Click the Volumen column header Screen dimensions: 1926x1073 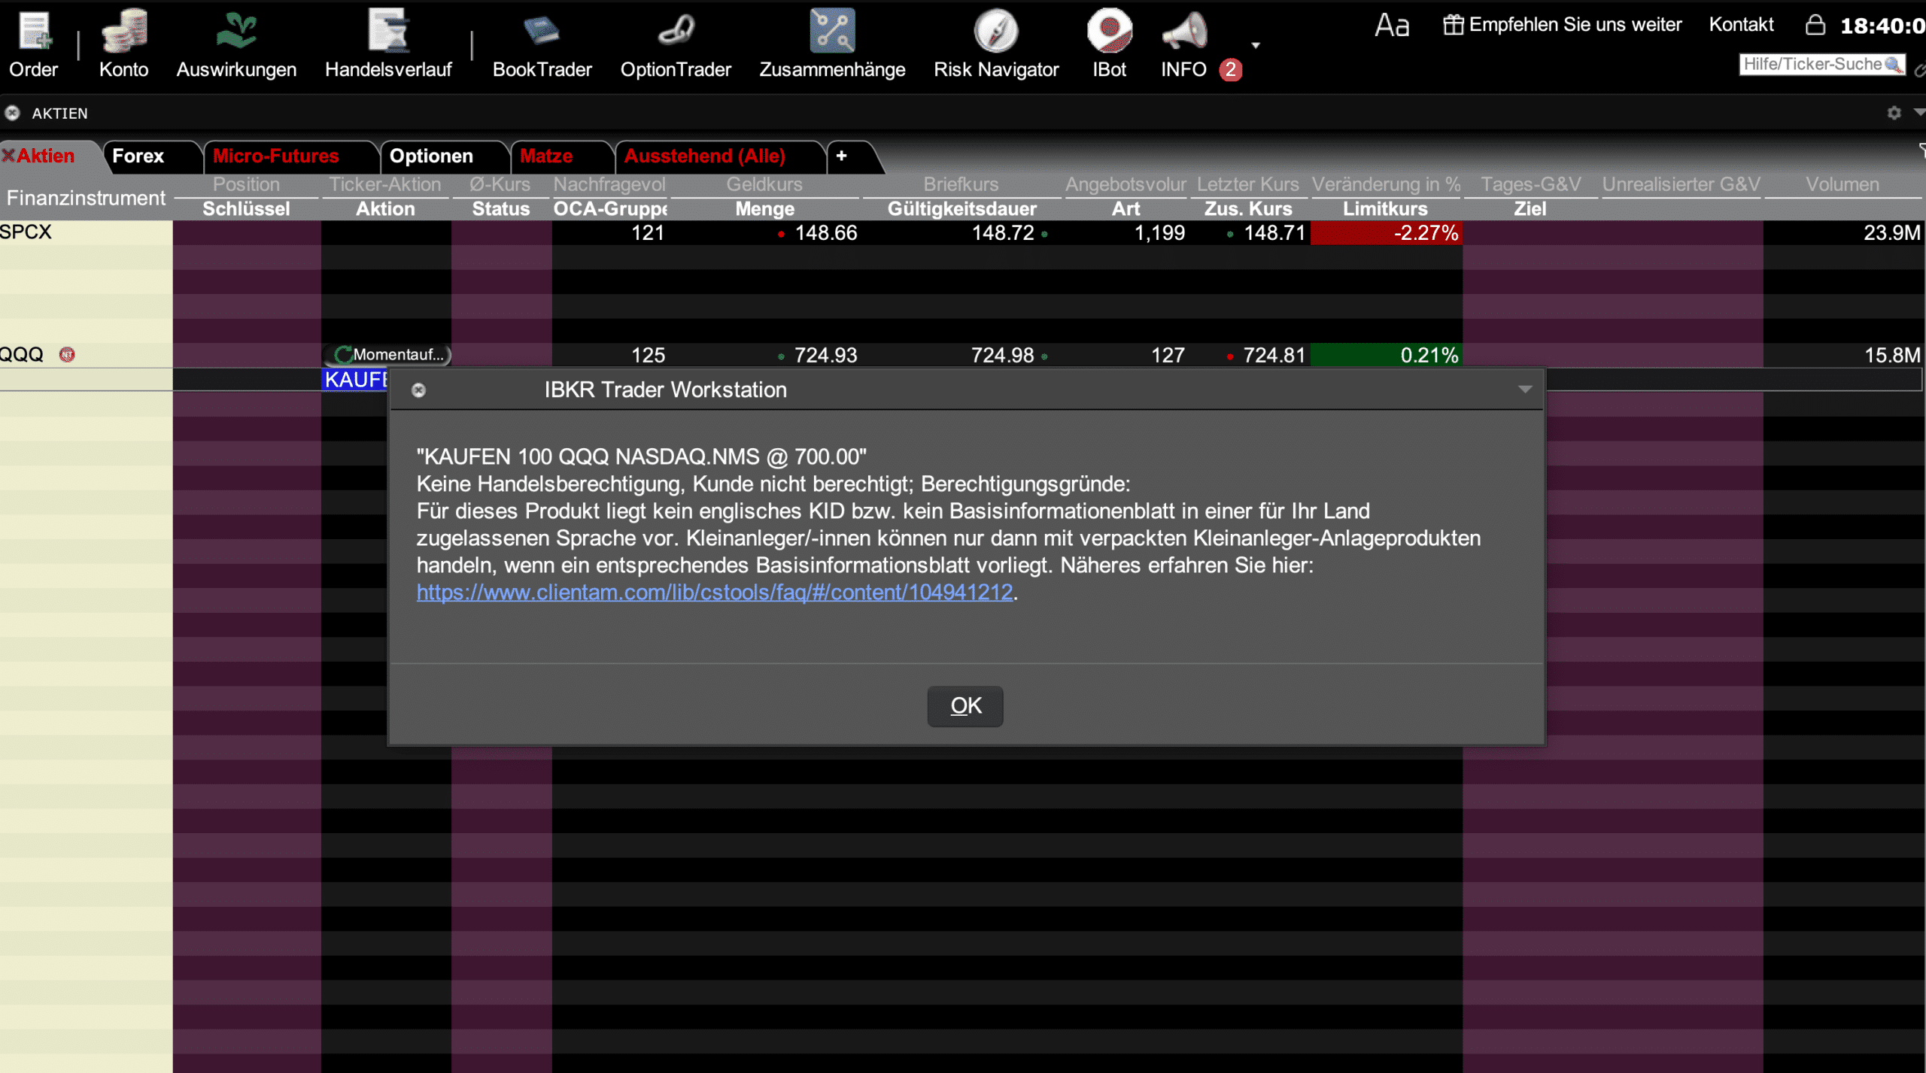click(x=1842, y=184)
